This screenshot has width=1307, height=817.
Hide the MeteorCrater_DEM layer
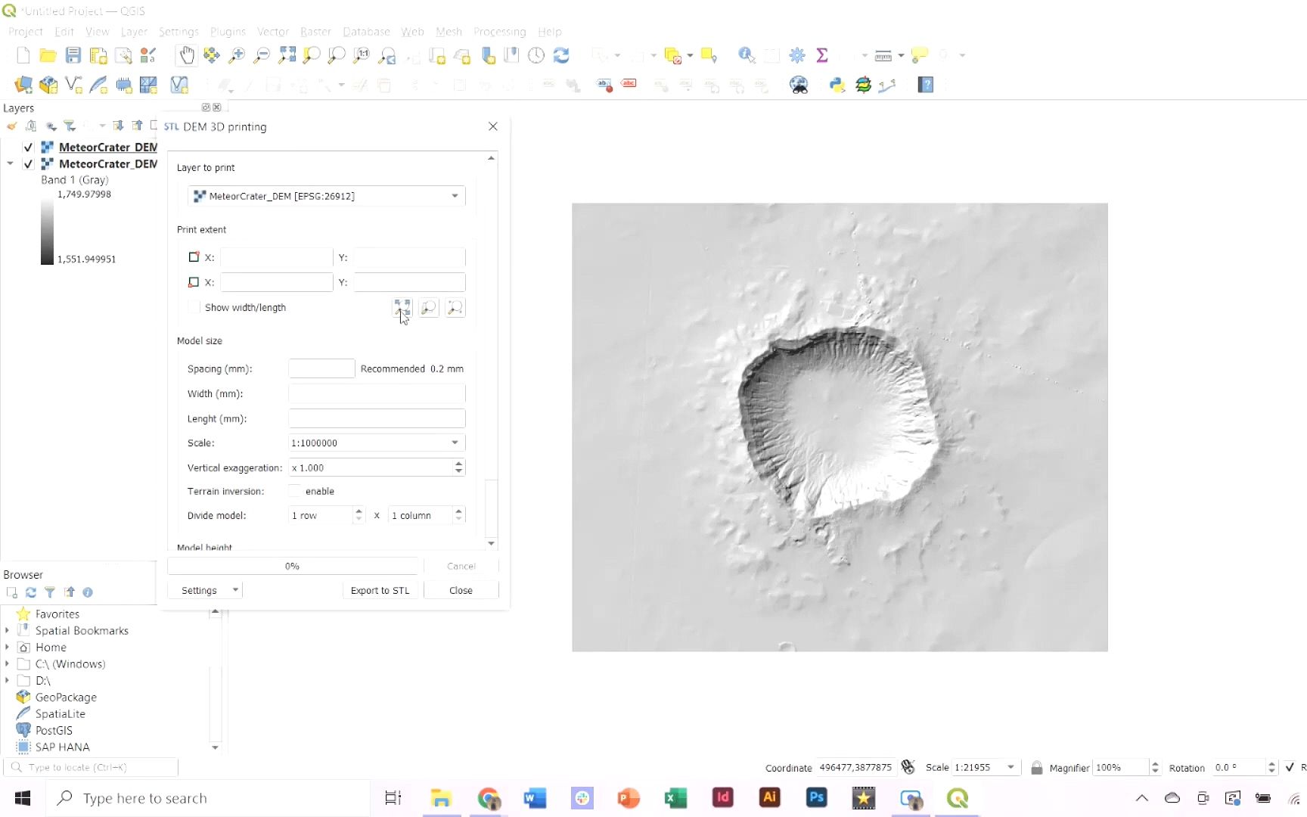[x=28, y=147]
